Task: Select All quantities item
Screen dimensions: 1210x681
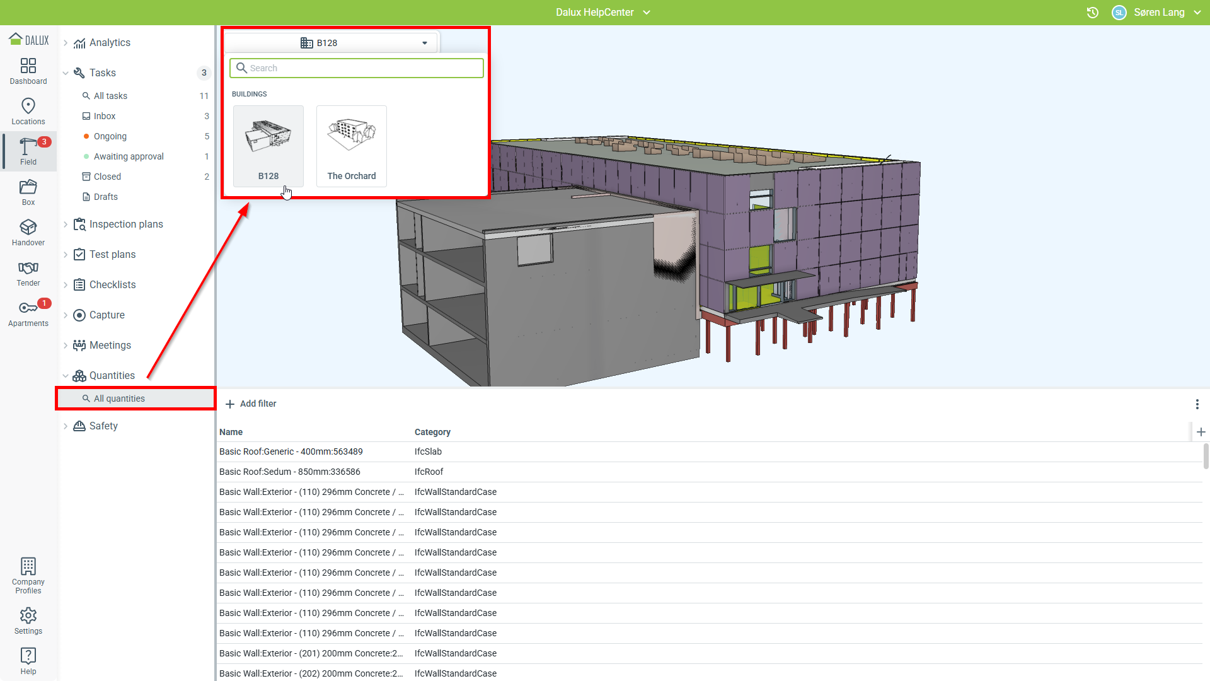Action: pos(119,399)
